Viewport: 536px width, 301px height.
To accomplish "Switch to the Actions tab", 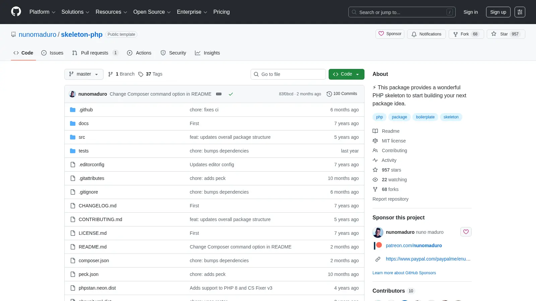I will pyautogui.click(x=139, y=53).
